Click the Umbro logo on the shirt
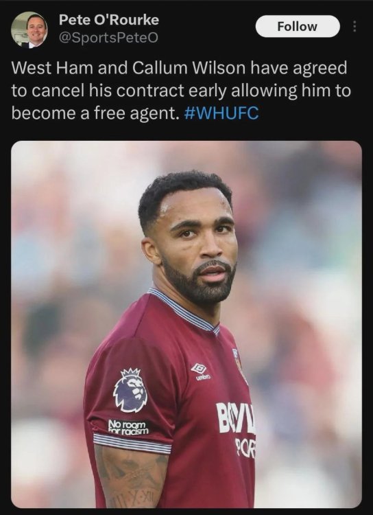Screen dimensions: 373x515 click(x=201, y=371)
